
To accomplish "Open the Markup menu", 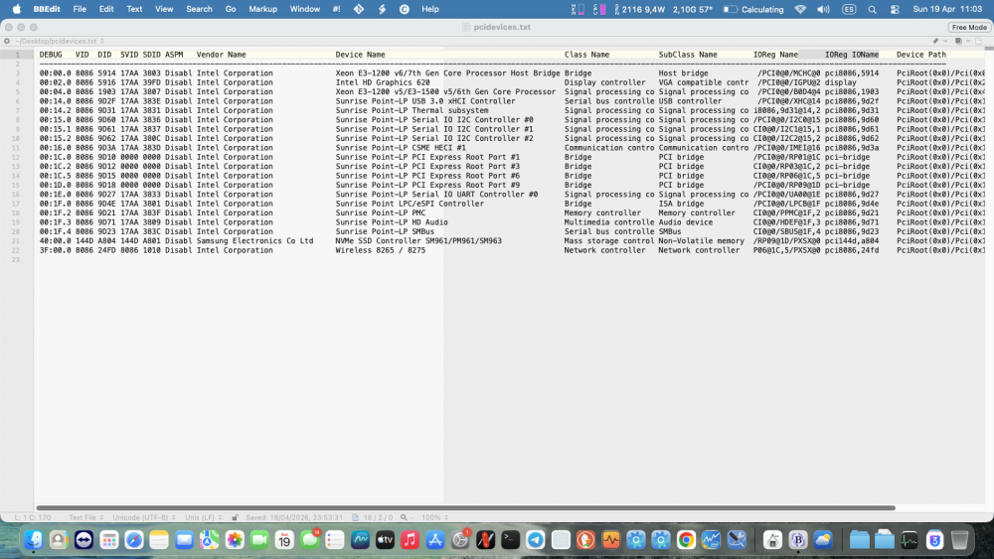I will (x=262, y=9).
